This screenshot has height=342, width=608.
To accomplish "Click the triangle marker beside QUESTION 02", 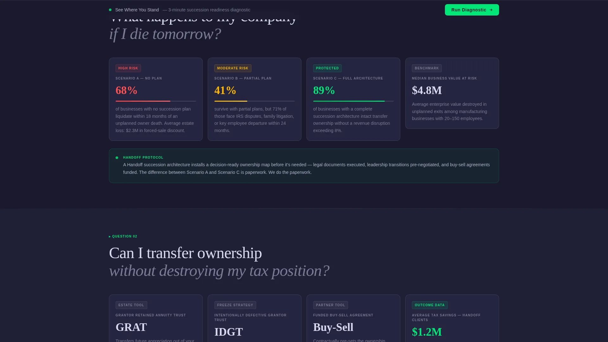I will point(110,237).
